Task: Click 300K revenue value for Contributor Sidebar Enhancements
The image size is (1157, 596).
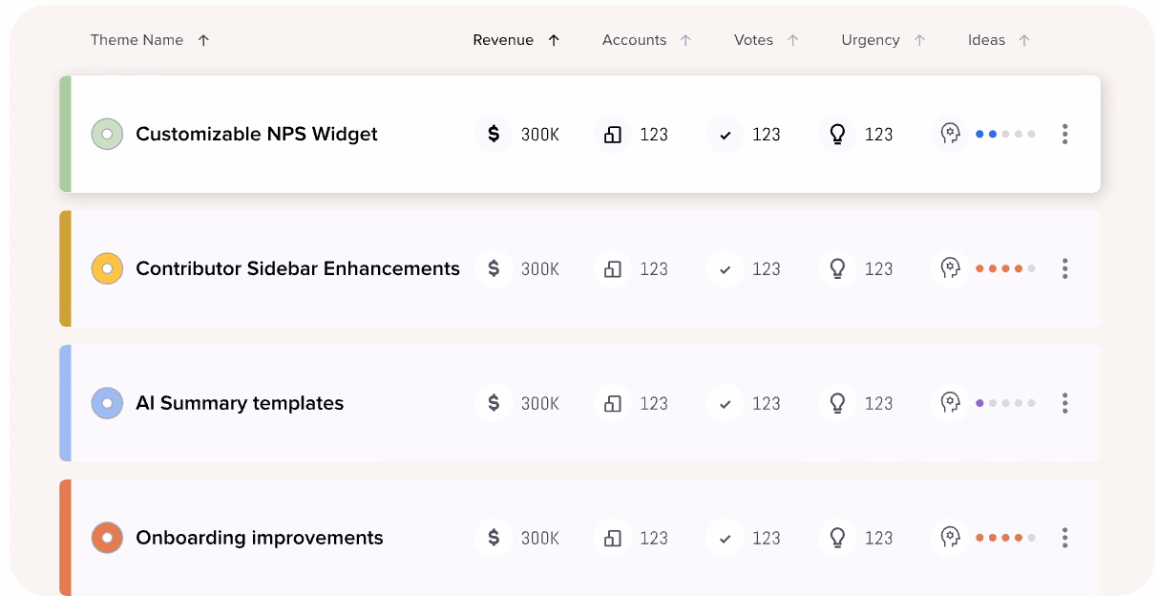Action: pos(540,269)
